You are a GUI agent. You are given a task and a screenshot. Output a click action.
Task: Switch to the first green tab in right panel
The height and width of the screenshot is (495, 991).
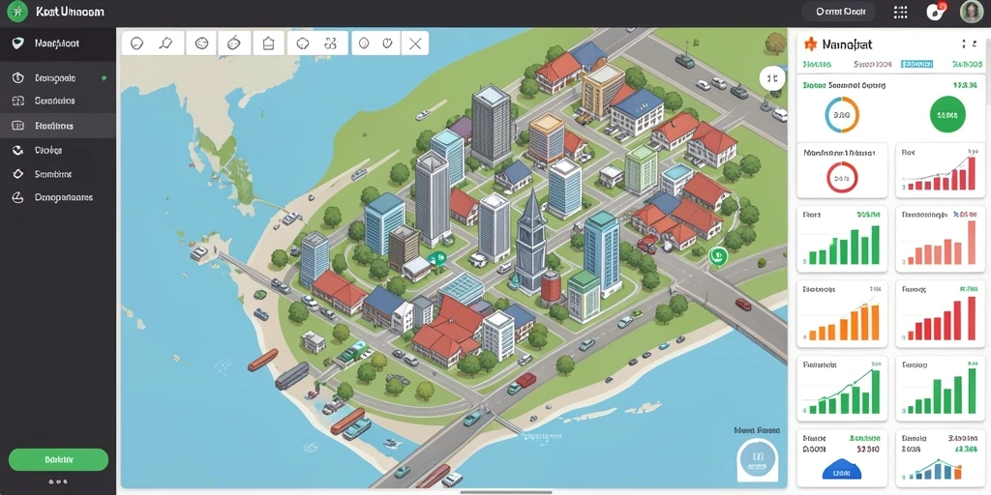[x=817, y=65]
